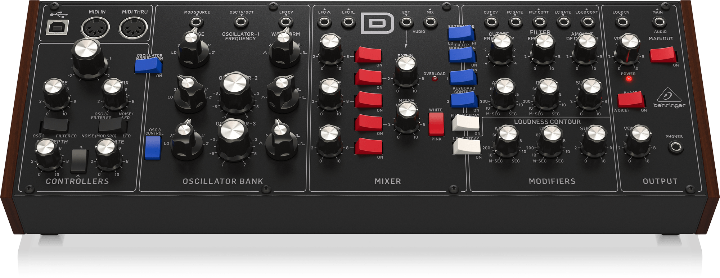Screen dimensions: 720x278
Task: Flip the black LFO waveform shape switch
Action: (79, 160)
